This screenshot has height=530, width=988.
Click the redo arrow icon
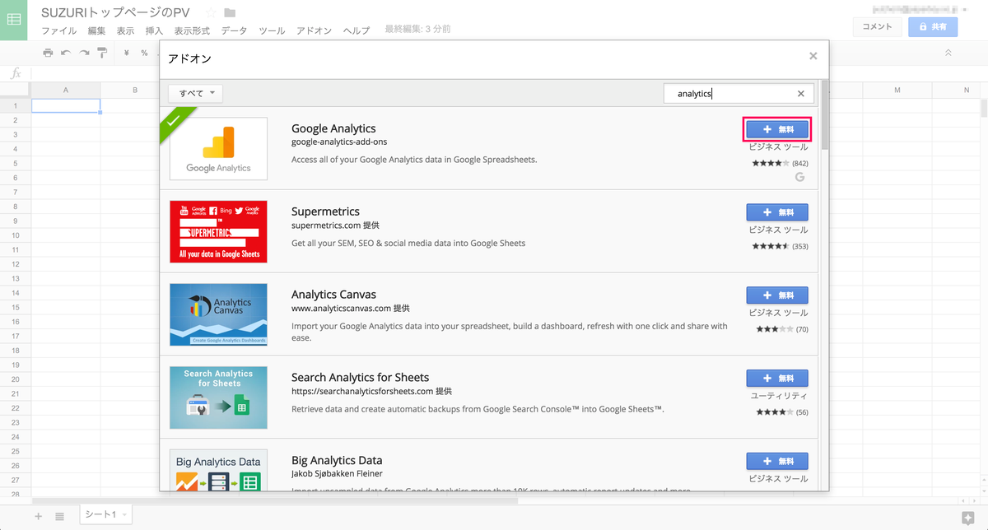point(84,53)
